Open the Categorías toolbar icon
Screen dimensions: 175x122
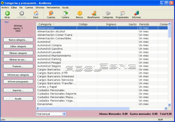click(108, 13)
